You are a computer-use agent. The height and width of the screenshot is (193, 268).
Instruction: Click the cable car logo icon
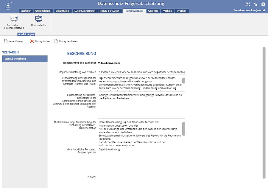10,5
